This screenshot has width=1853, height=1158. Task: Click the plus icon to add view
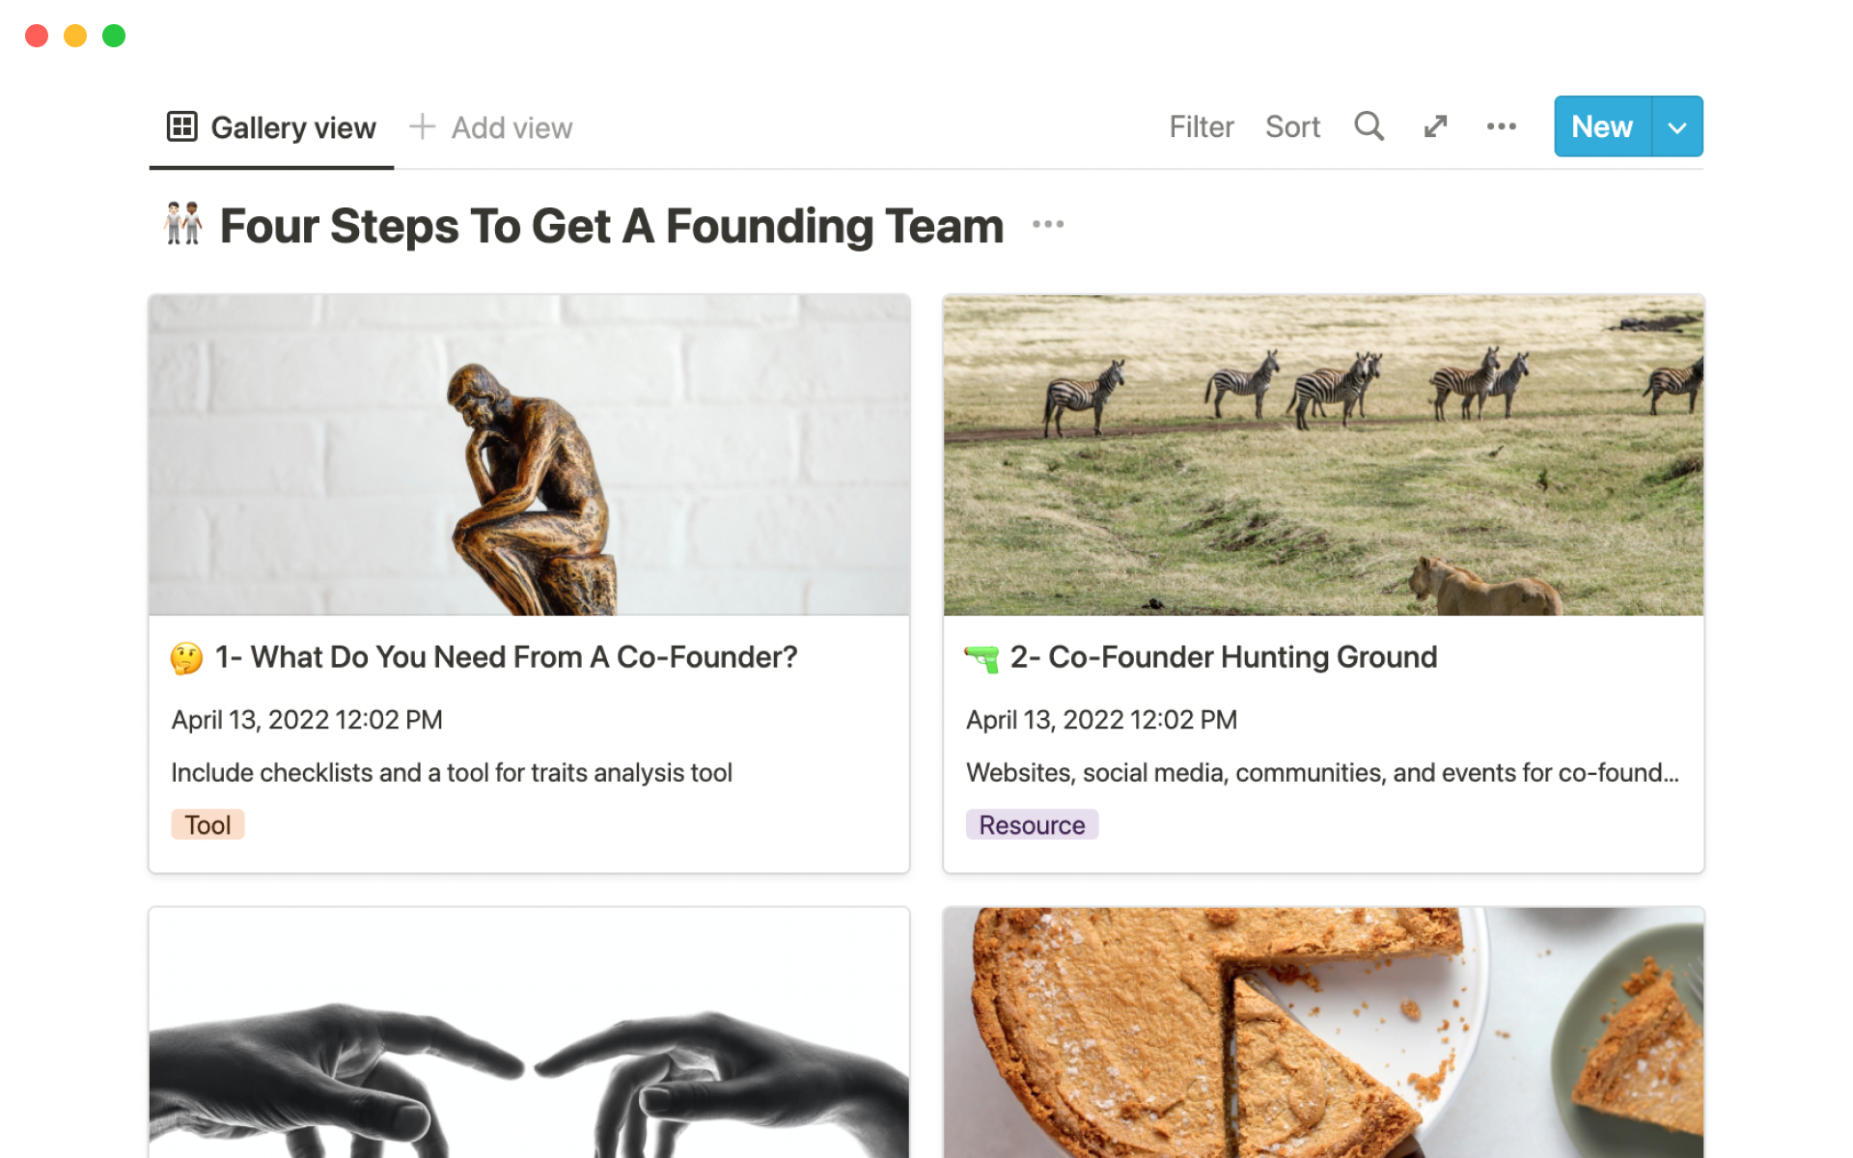click(422, 126)
